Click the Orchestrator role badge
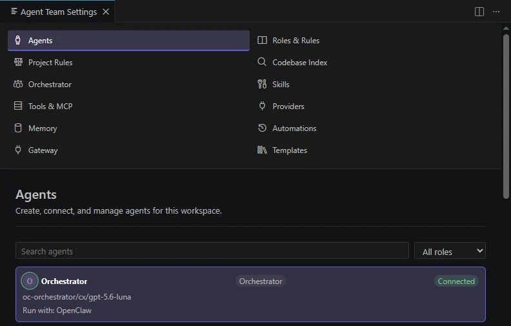511x326 pixels. (261, 281)
